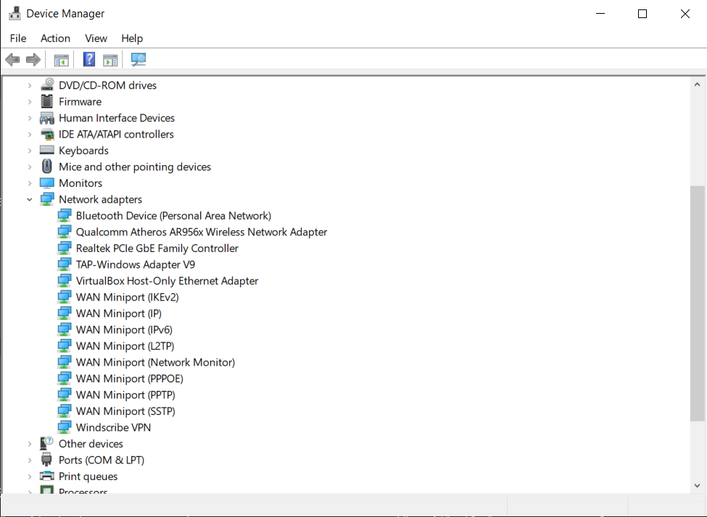Collapse the Network adapters node
Screen dimensions: 707x517
(x=30, y=200)
